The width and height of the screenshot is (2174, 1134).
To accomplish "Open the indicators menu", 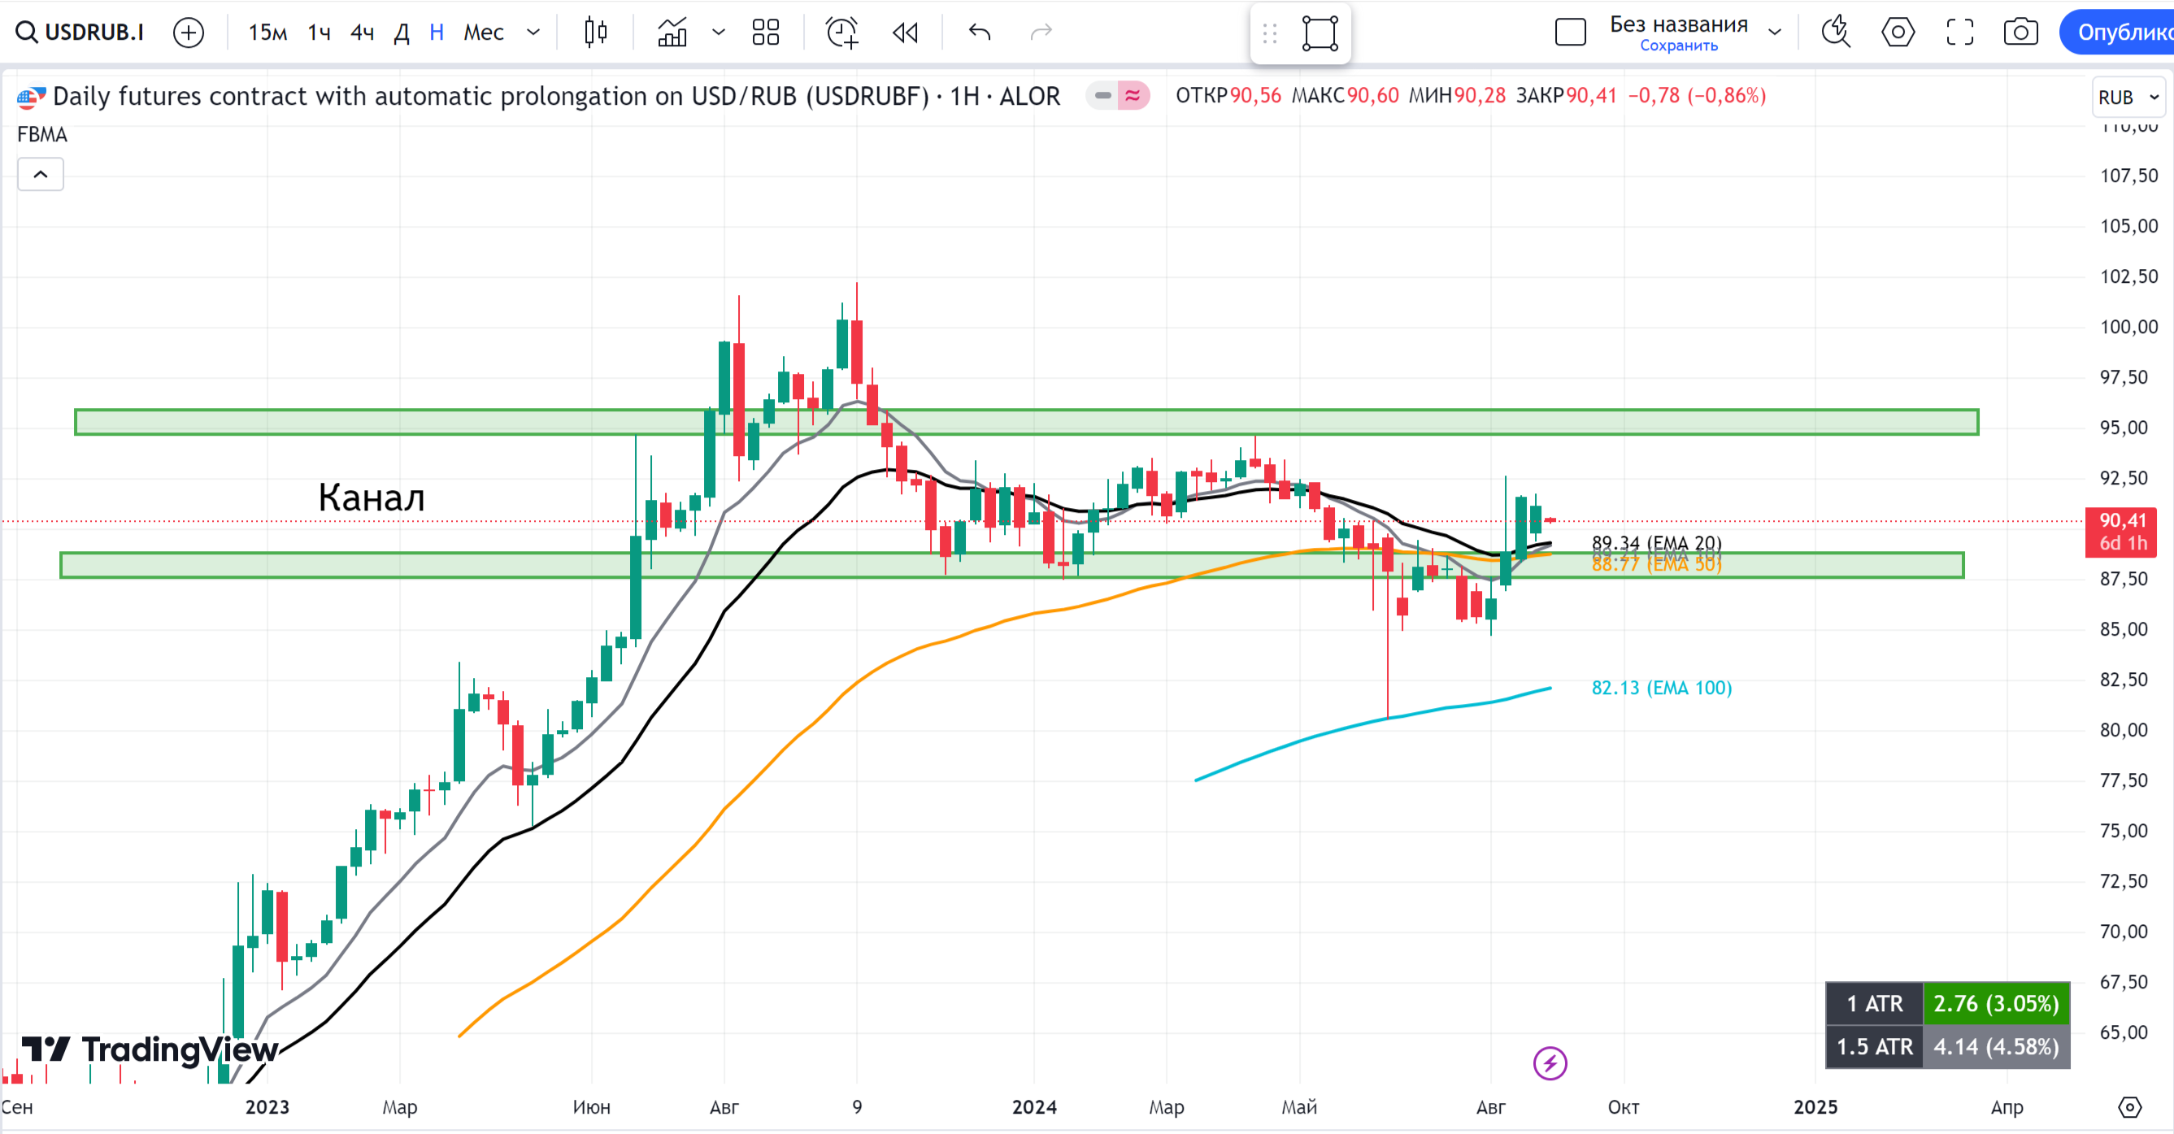I will [672, 33].
